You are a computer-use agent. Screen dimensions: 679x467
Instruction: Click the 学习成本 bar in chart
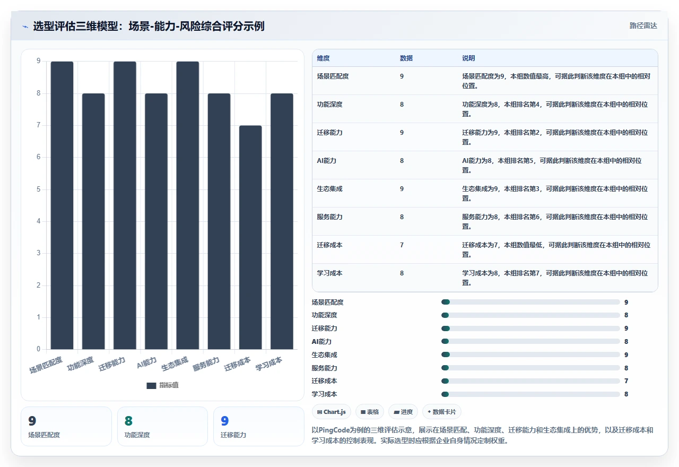[282, 221]
